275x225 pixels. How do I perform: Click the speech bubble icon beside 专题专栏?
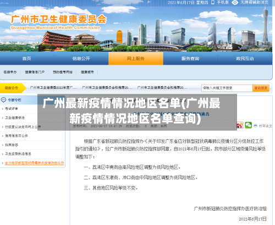click(3, 100)
